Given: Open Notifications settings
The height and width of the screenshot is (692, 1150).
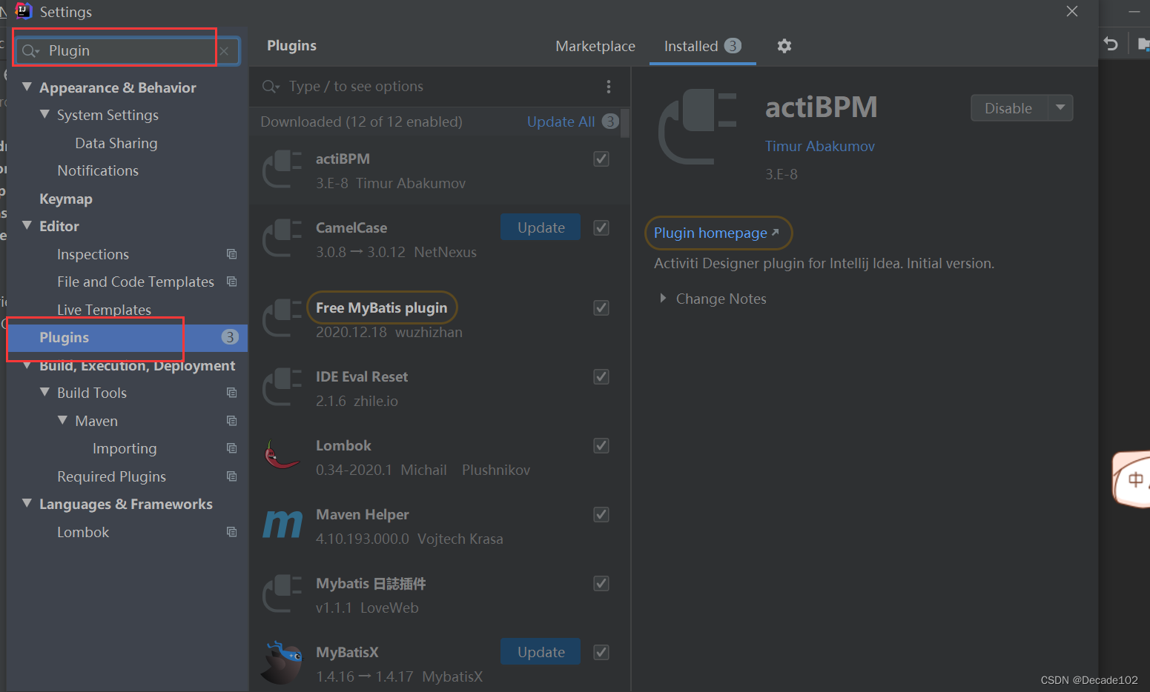Looking at the screenshot, I should [98, 170].
